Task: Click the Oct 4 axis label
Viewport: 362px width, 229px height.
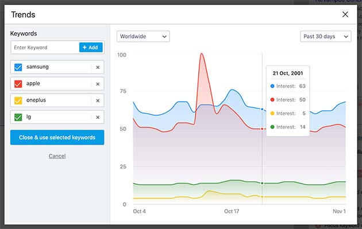Action: pos(139,211)
